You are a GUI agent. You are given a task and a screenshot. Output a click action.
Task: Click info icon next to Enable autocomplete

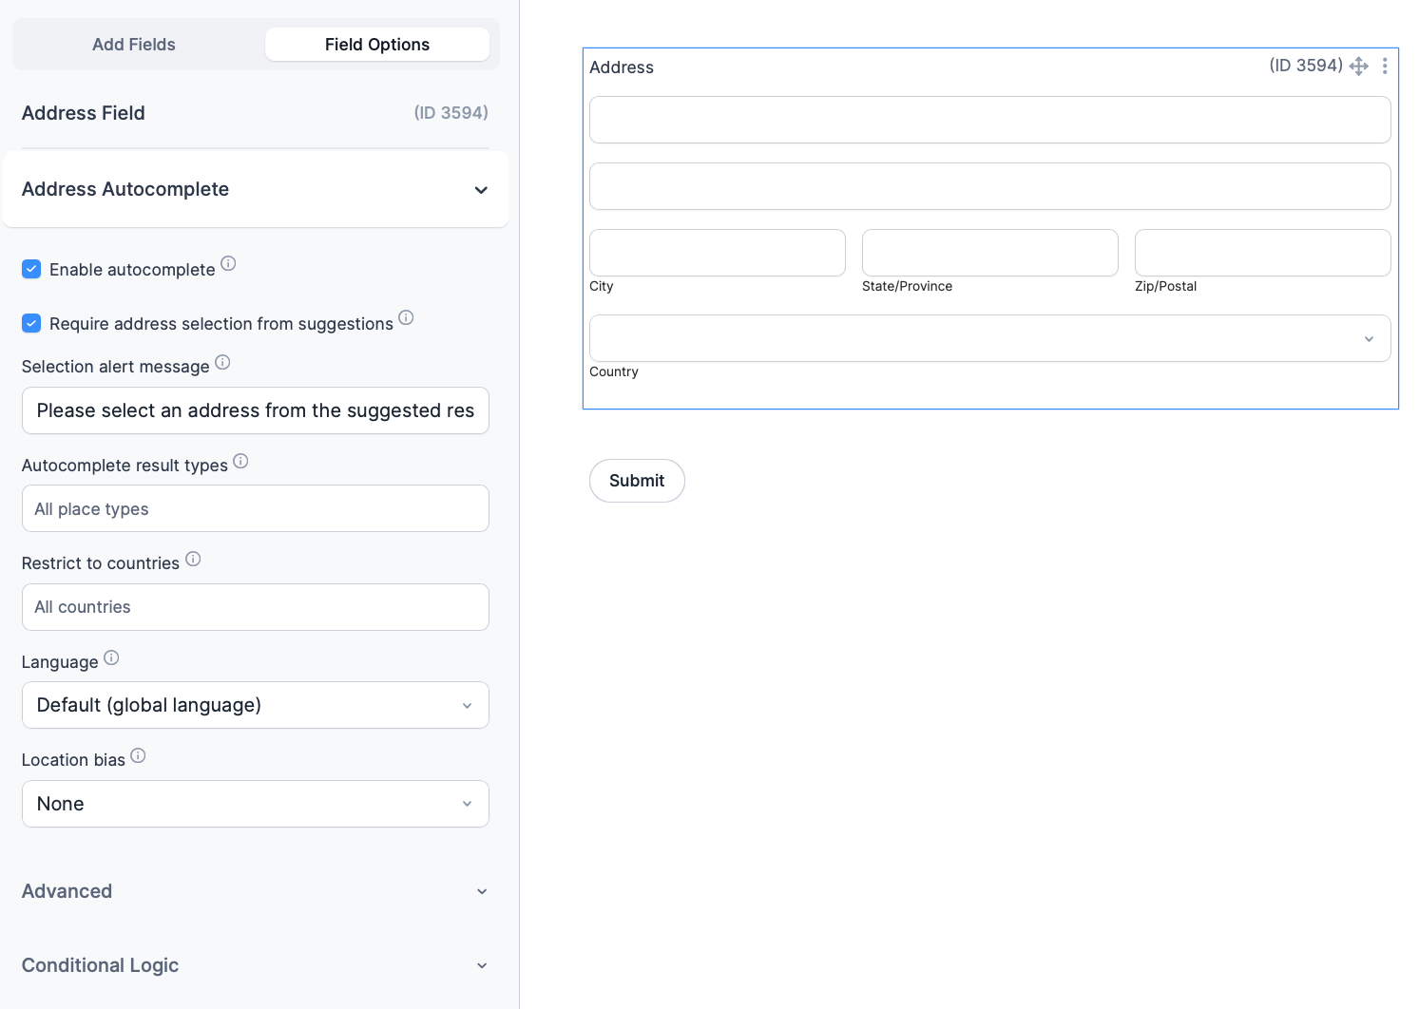[228, 263]
